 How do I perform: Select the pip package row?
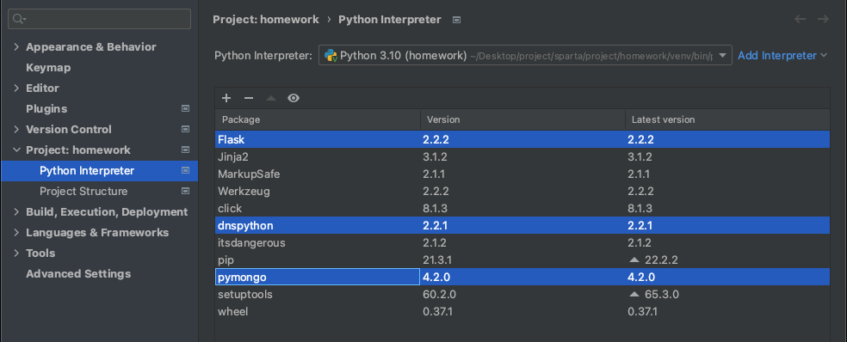point(522,260)
